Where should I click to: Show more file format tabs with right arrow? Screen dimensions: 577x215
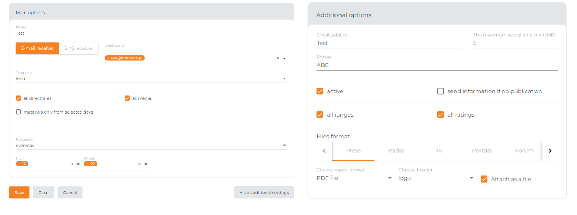550,151
